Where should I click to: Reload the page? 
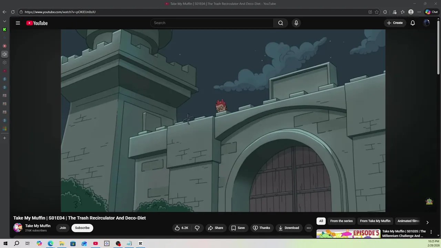coord(13,12)
